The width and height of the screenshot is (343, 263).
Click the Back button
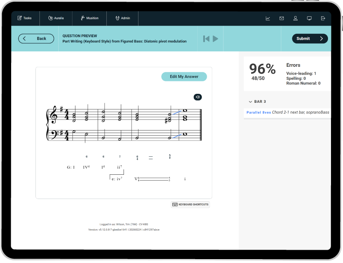coord(36,39)
